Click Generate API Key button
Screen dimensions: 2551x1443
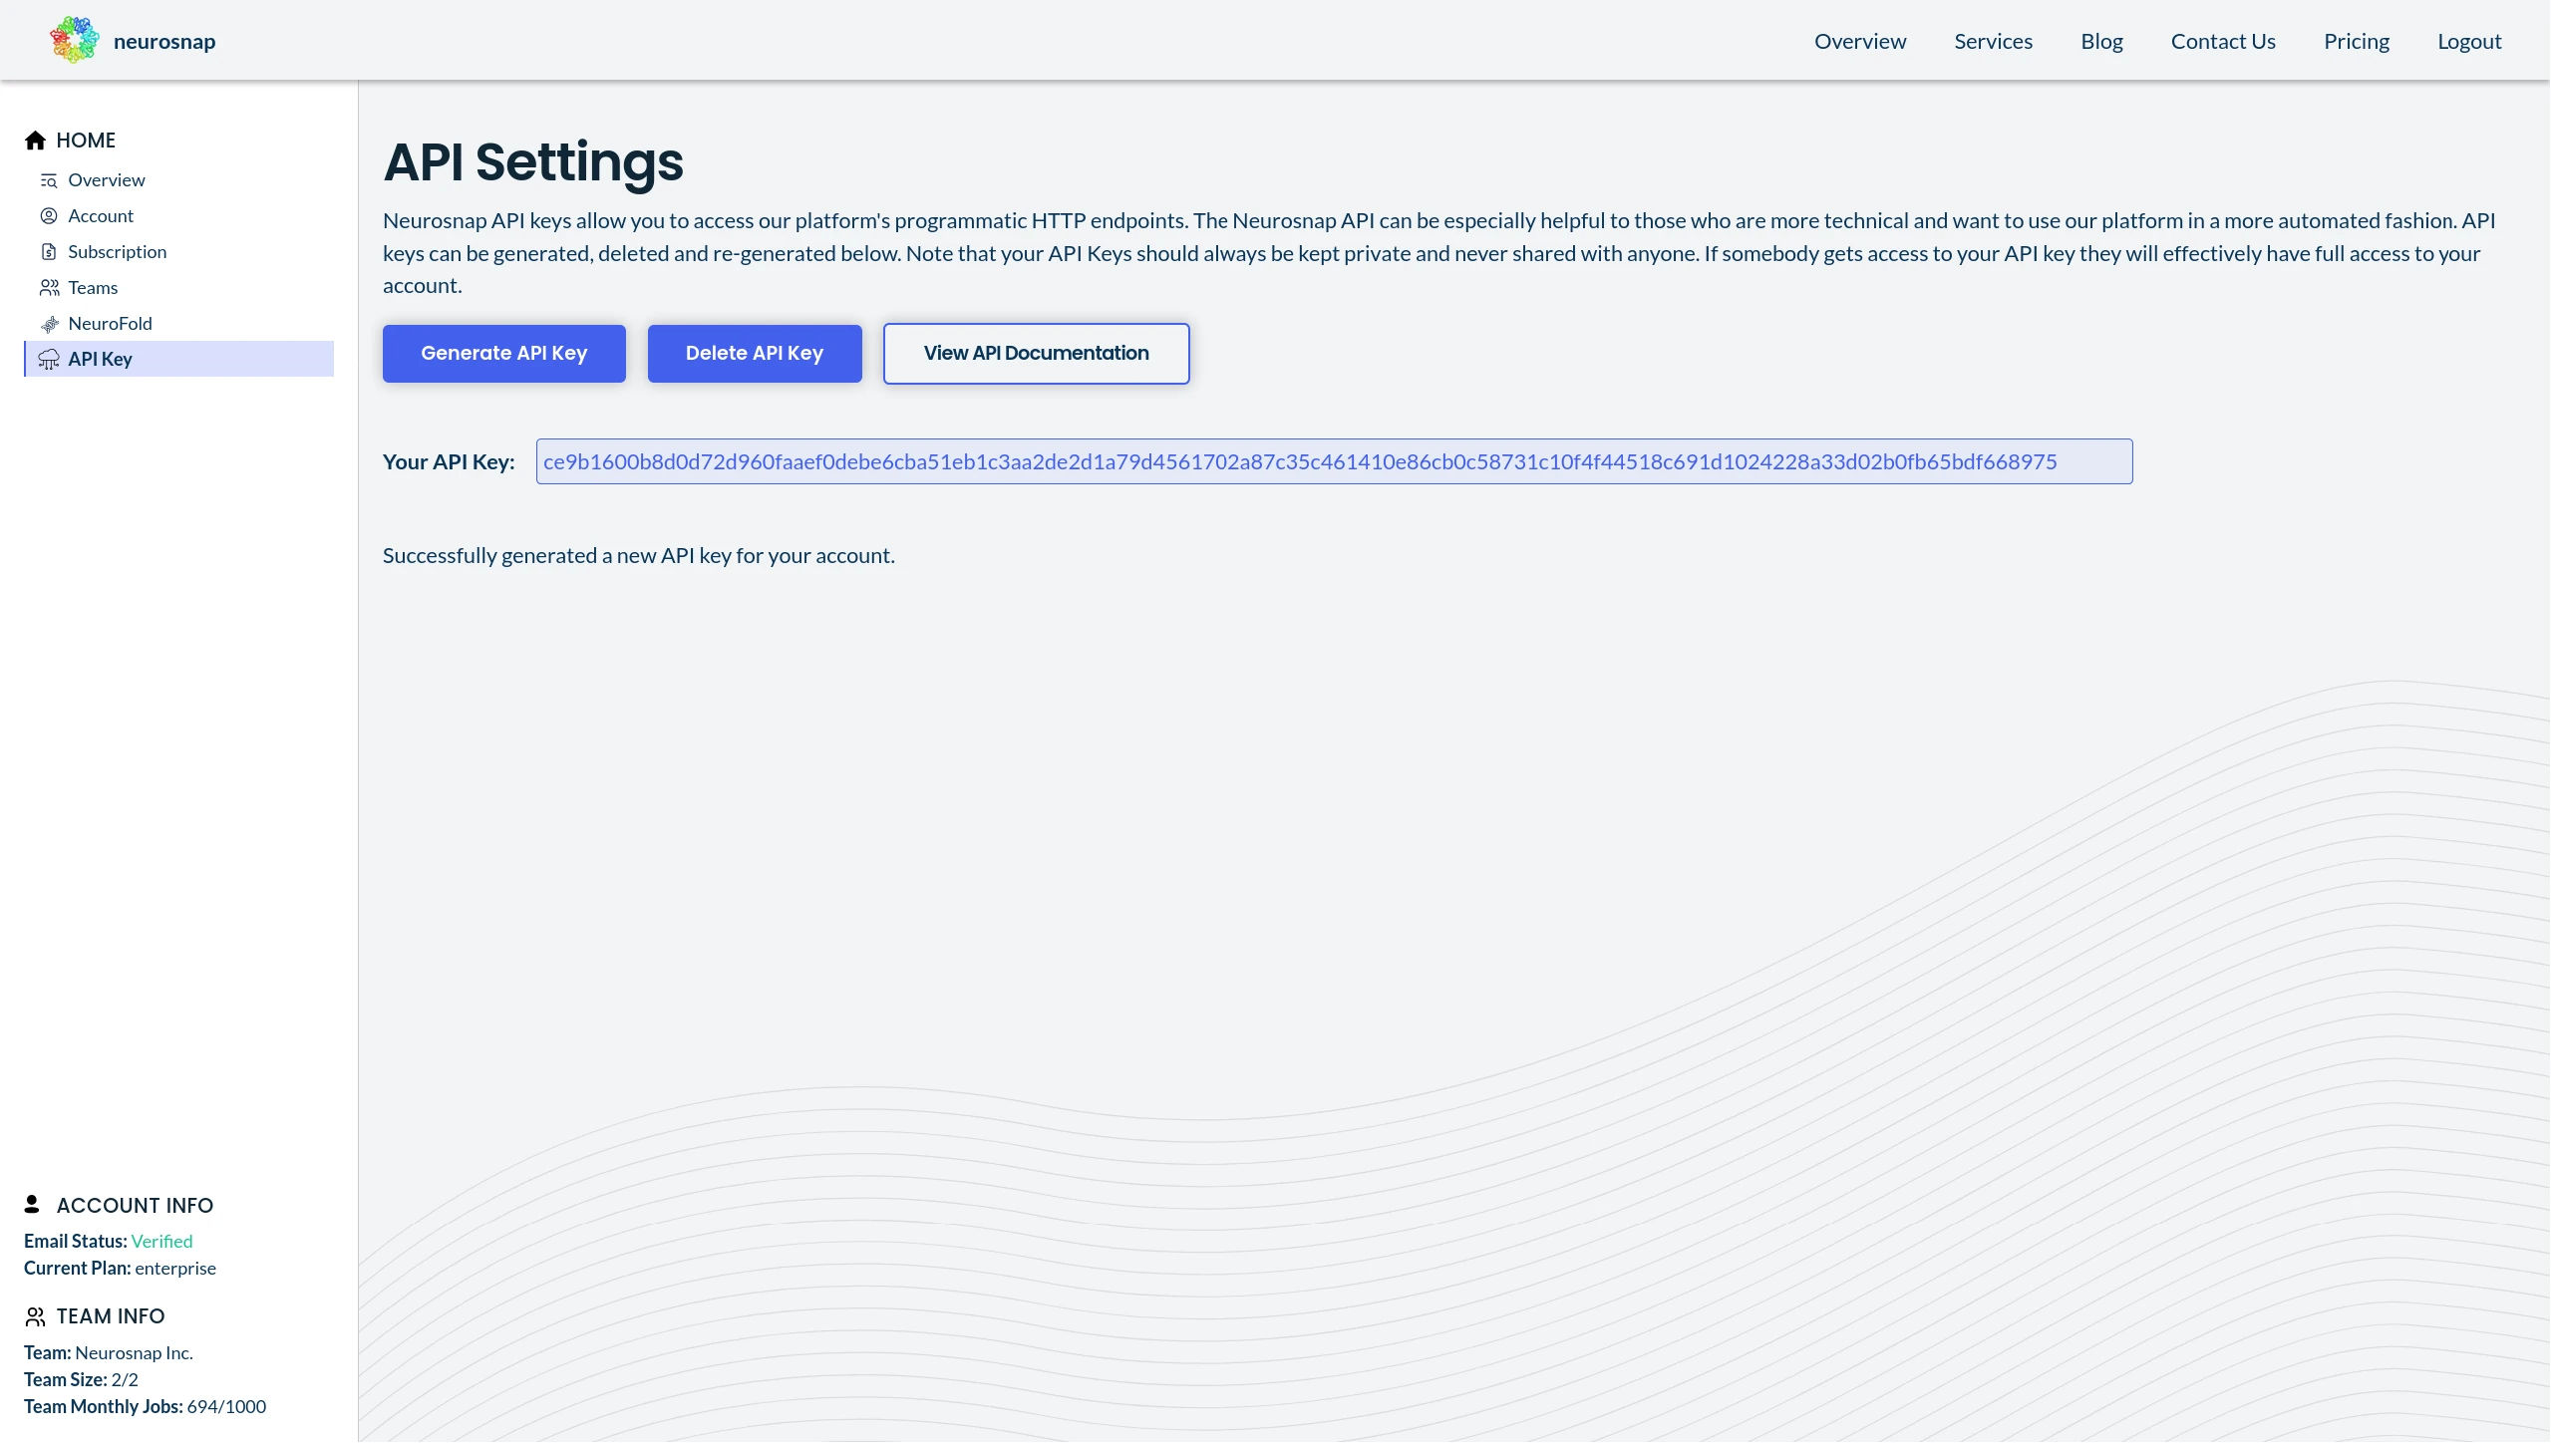point(502,352)
